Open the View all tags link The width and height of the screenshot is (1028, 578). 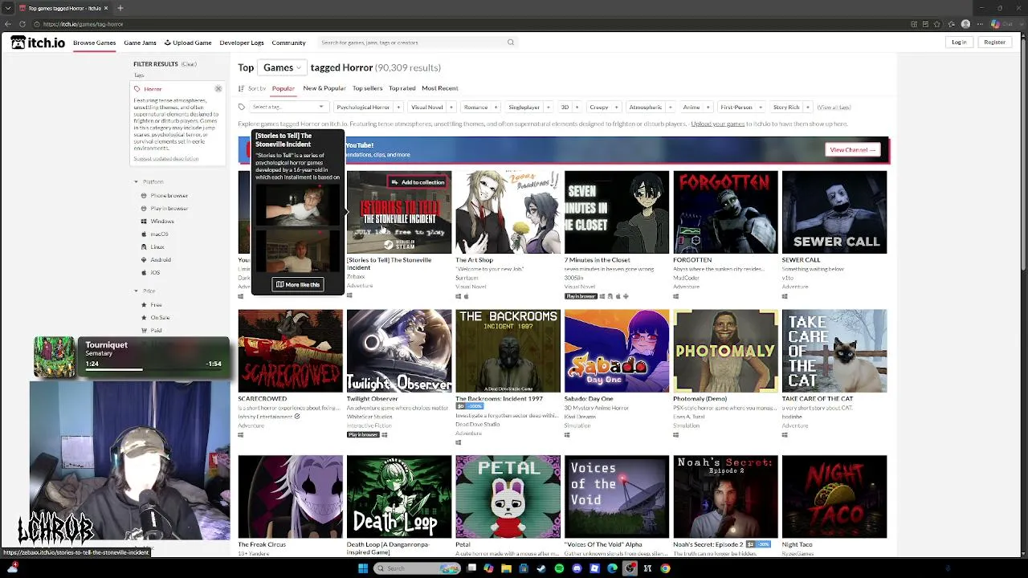(834, 108)
